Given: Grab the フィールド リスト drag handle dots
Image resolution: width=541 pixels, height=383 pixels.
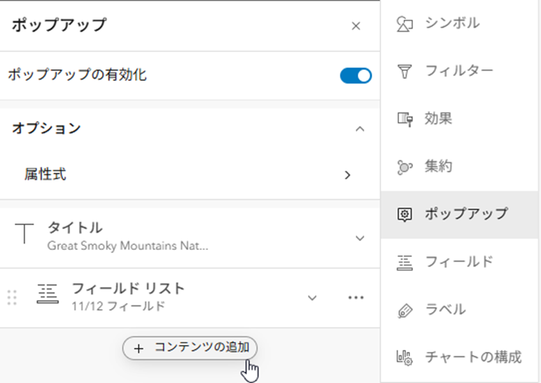Looking at the screenshot, I should pos(11,297).
